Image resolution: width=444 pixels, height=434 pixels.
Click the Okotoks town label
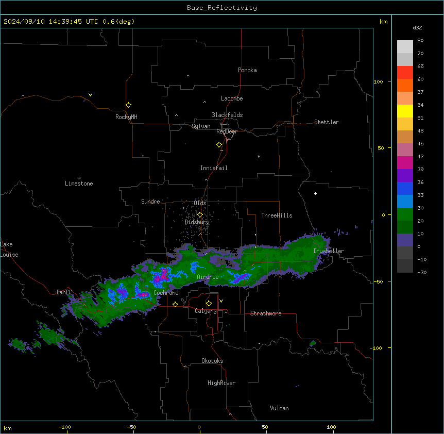click(x=212, y=361)
